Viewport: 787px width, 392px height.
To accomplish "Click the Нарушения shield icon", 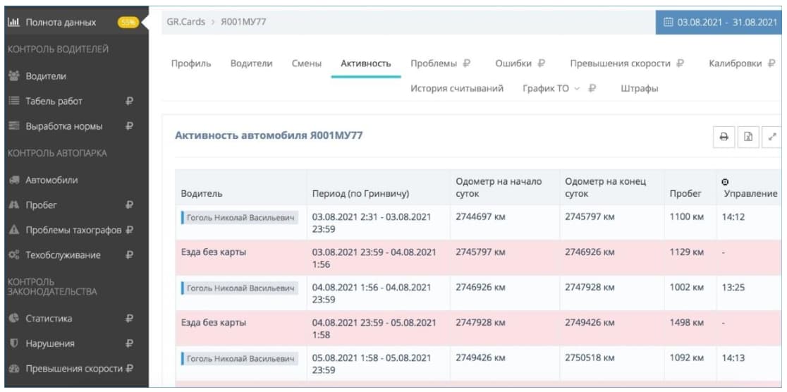I will [13, 343].
